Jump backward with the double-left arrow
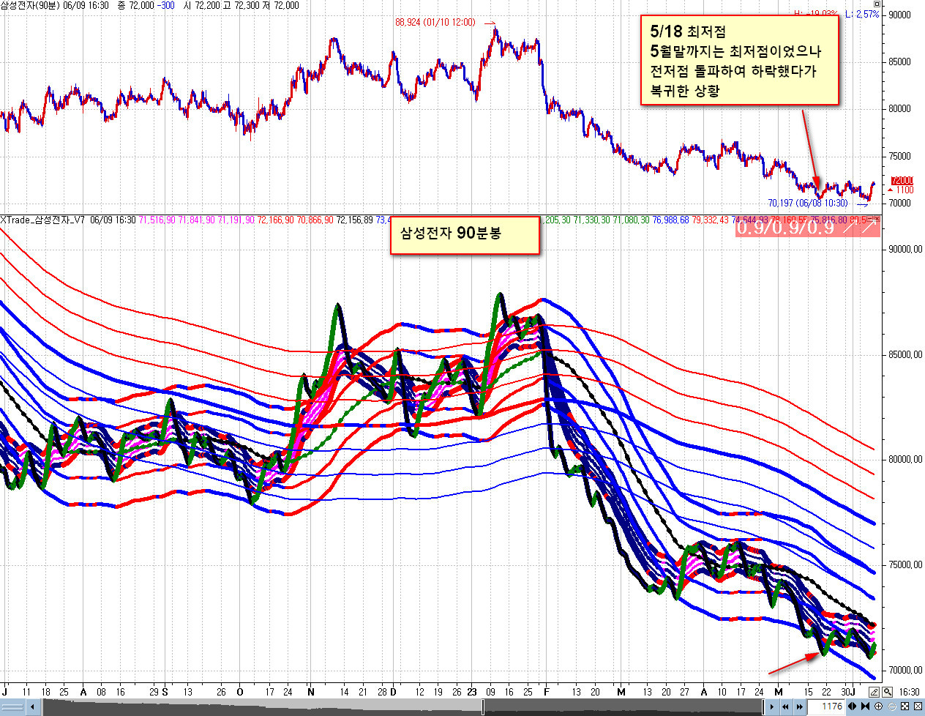 [x=785, y=706]
